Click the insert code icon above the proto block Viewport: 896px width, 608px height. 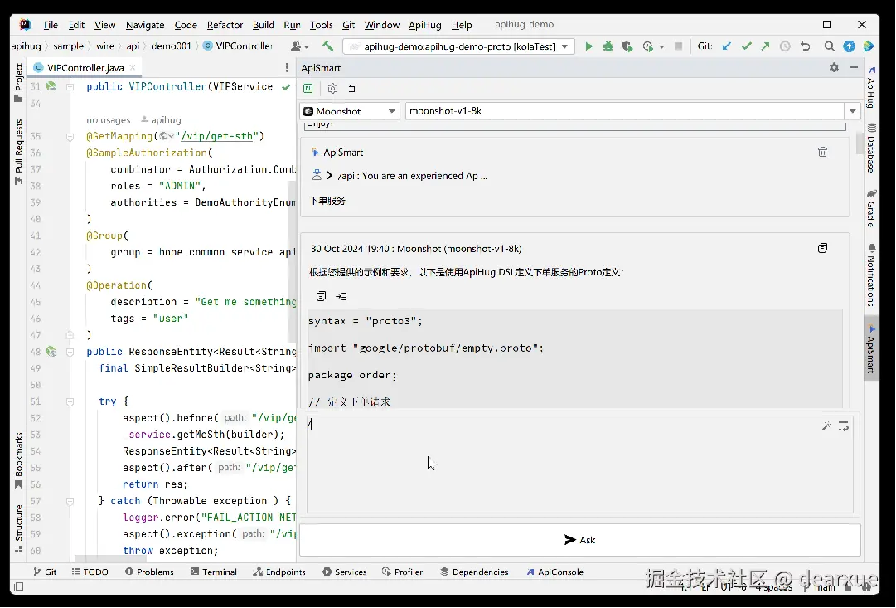point(341,296)
